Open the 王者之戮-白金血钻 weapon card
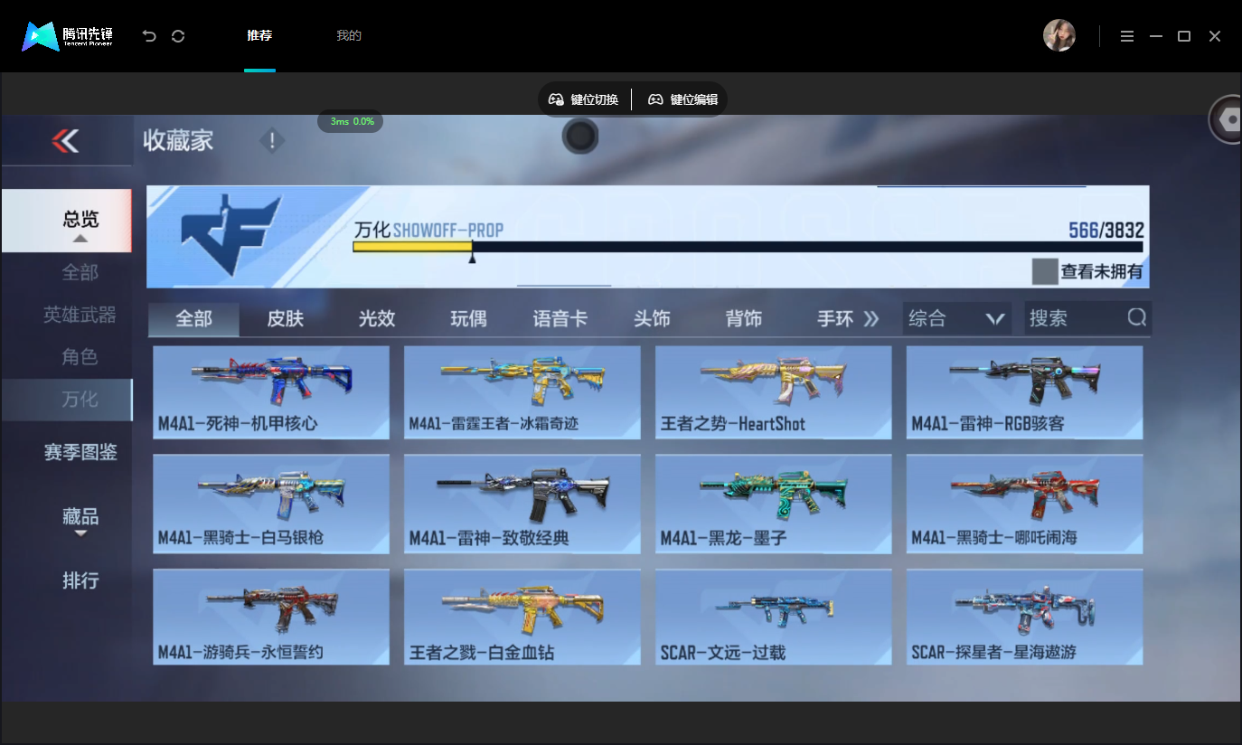This screenshot has height=745, width=1242. point(522,618)
